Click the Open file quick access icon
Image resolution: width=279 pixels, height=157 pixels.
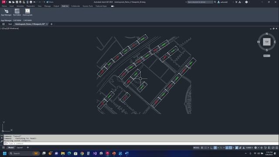click(14, 2)
